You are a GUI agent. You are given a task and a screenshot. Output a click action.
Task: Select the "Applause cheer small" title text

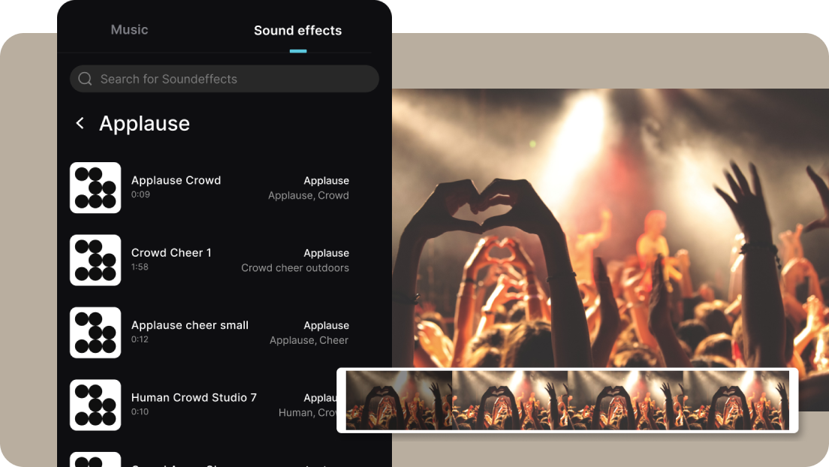pyautogui.click(x=190, y=325)
